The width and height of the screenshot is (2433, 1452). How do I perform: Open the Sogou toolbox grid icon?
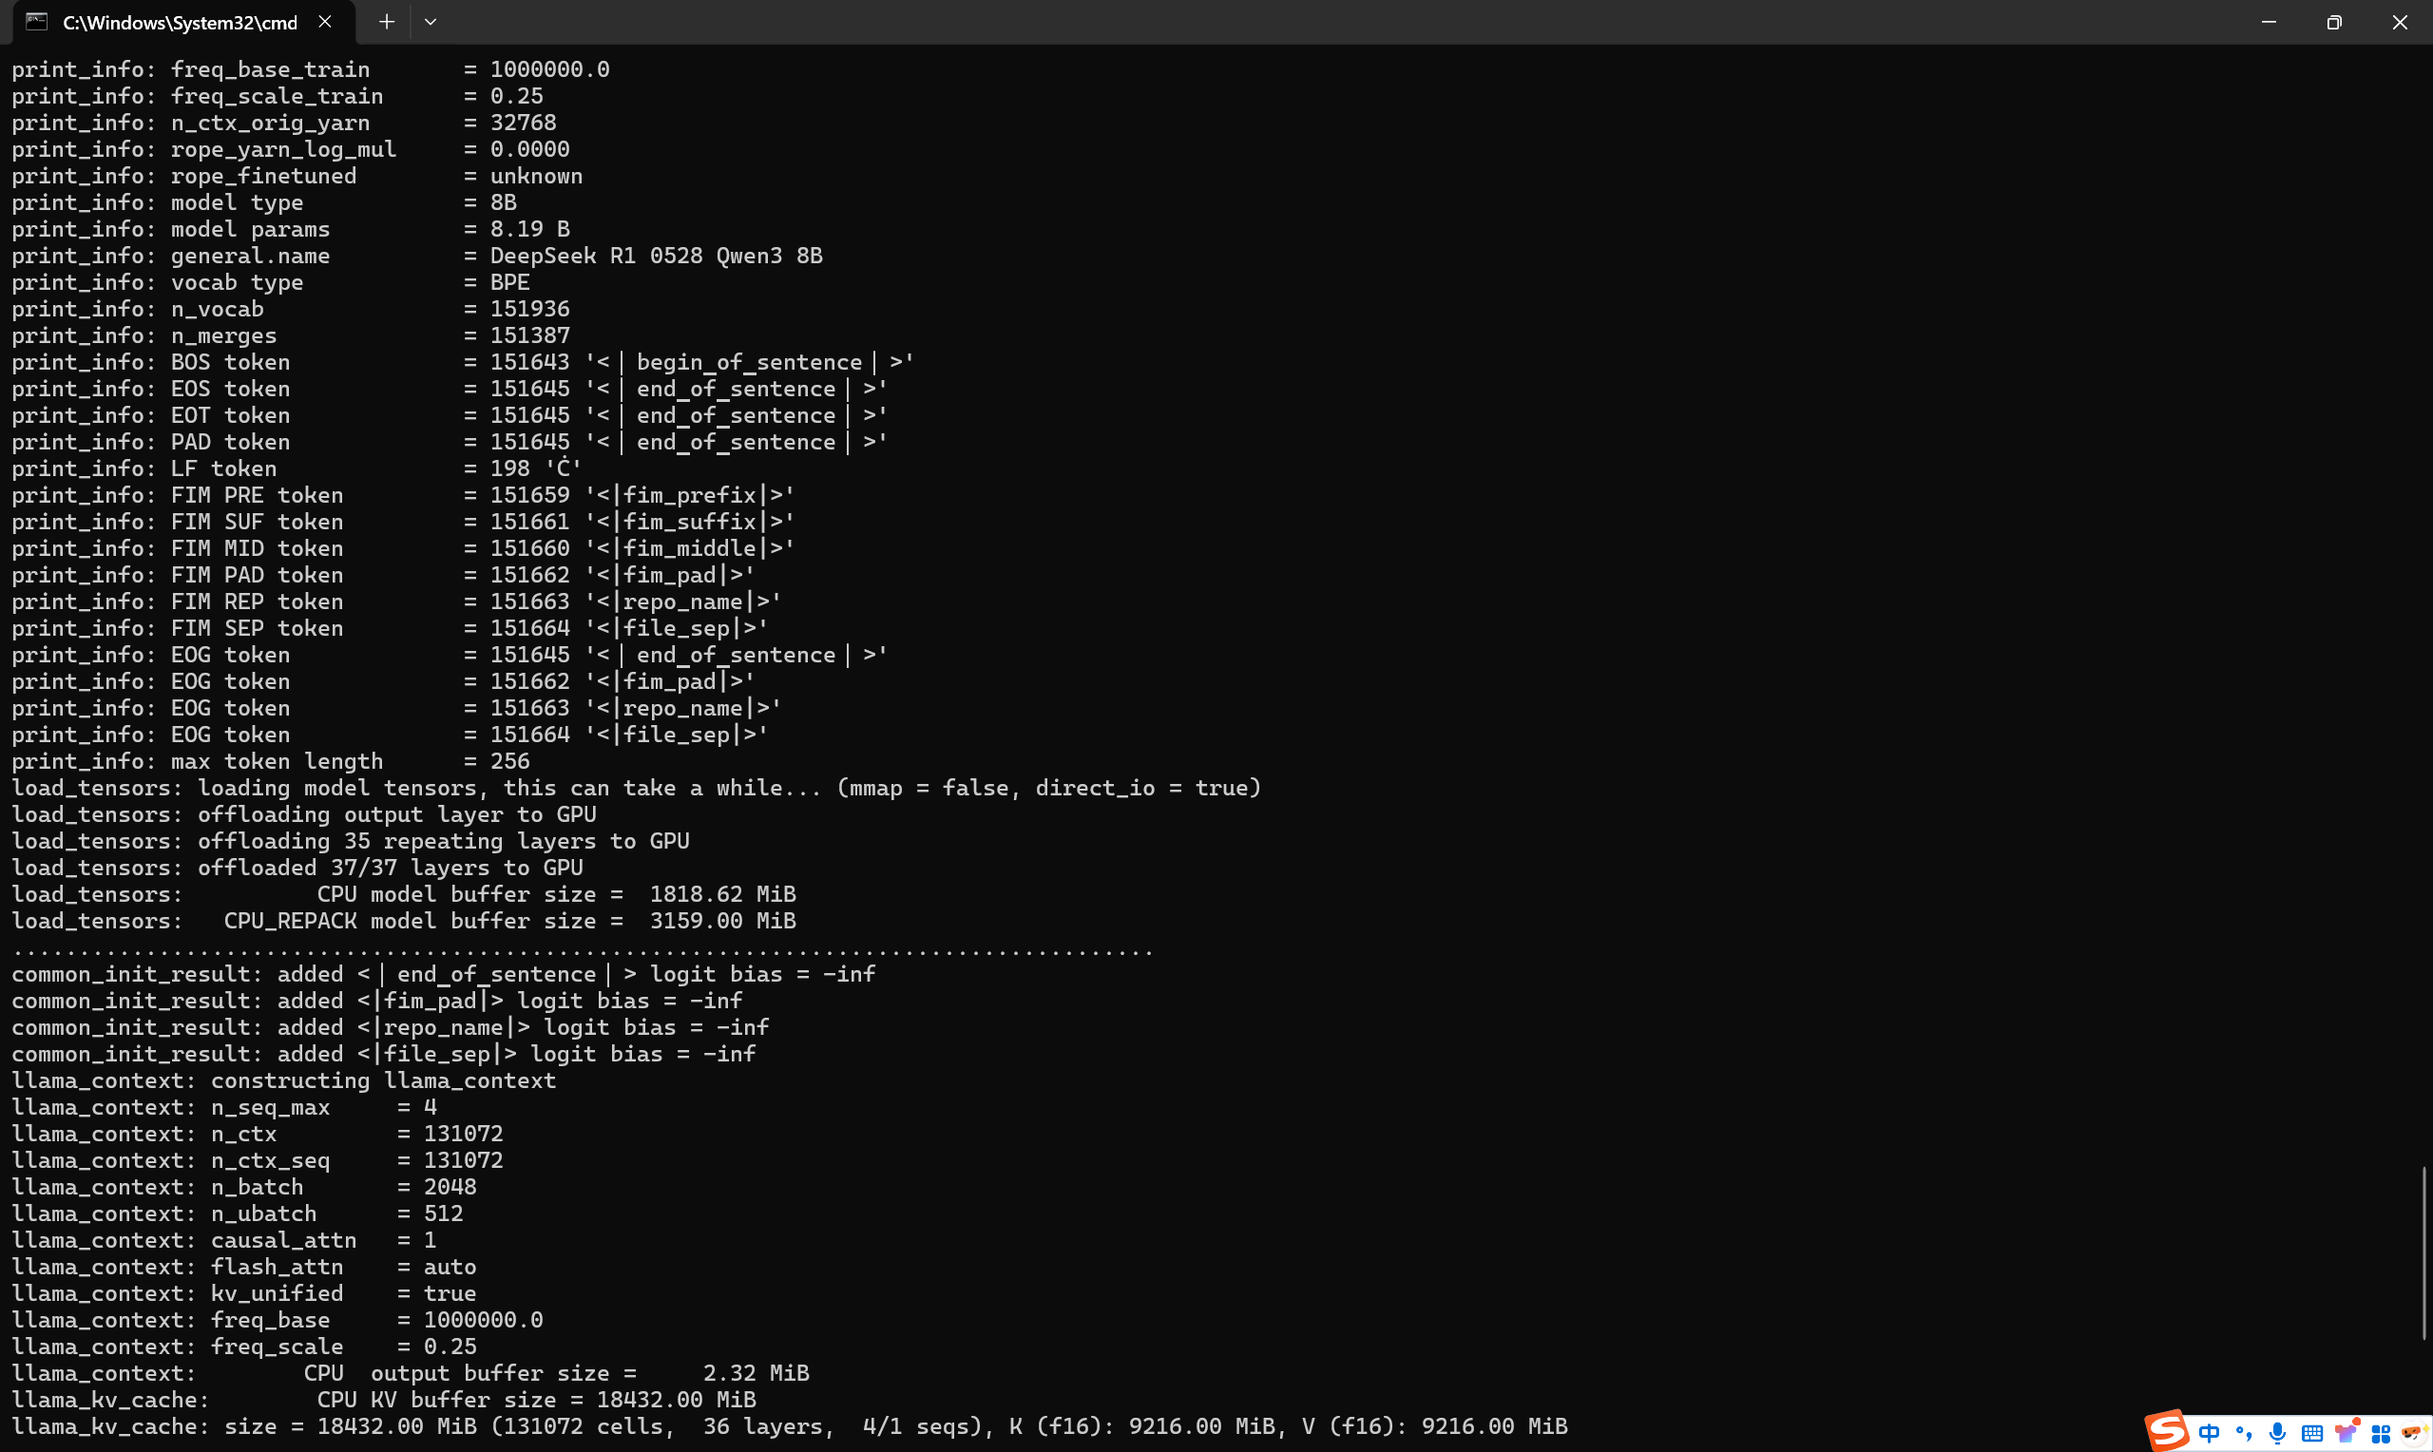tap(2381, 1434)
